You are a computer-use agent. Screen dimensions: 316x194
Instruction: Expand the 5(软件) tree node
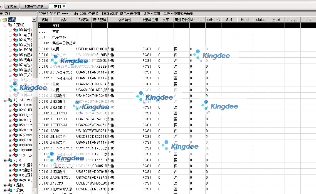coord(5,190)
